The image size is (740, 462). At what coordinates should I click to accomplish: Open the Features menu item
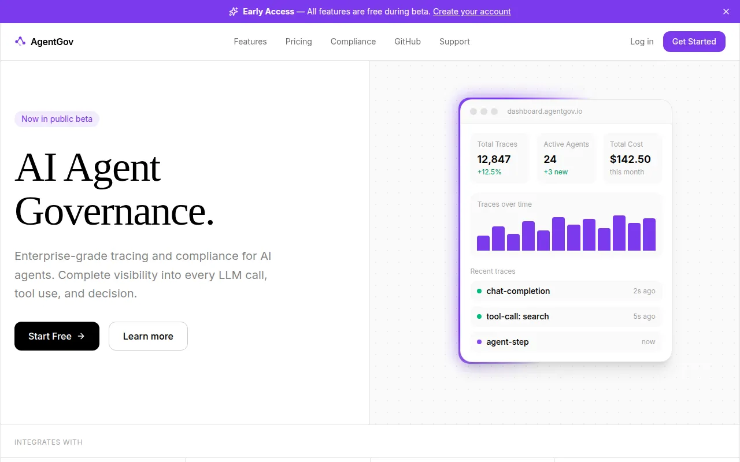250,42
